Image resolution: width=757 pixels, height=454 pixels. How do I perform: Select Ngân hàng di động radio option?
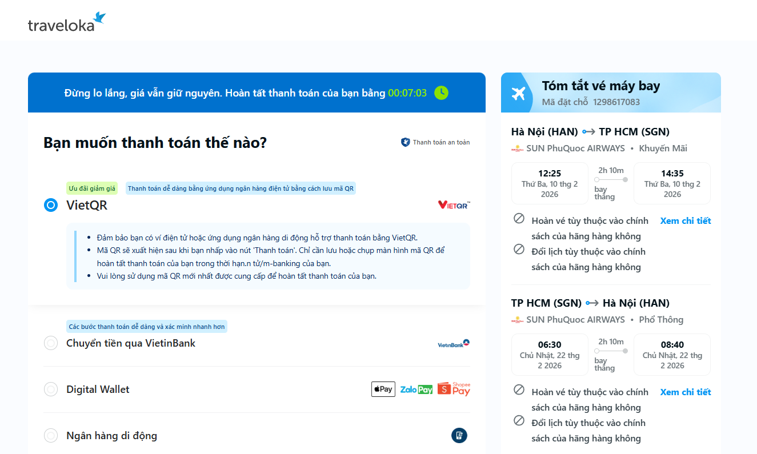51,436
